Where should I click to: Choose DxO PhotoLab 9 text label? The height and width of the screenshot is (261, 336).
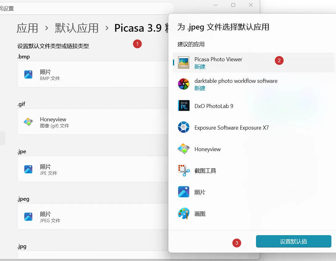point(214,106)
